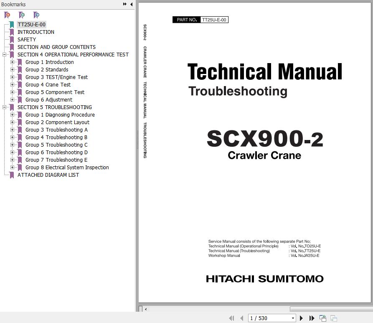Expand Group 4 Crane Test bookmark
Screen dimensions: 373x323
(x=12, y=84)
